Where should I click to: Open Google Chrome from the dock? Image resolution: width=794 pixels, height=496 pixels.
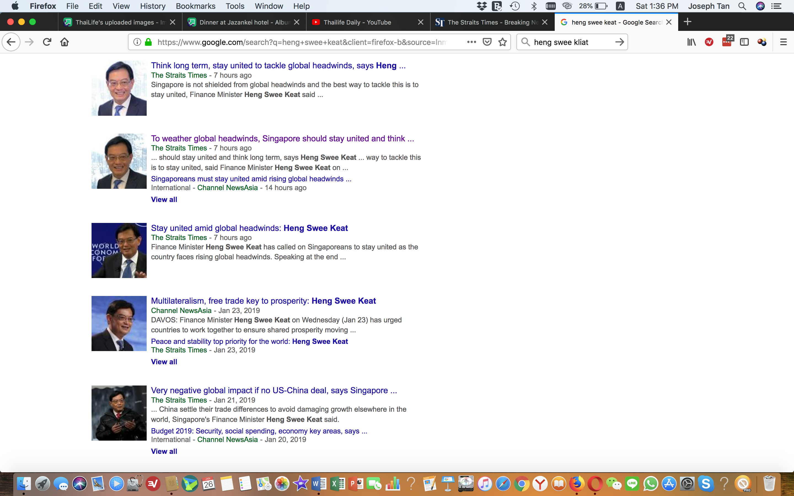[521, 484]
